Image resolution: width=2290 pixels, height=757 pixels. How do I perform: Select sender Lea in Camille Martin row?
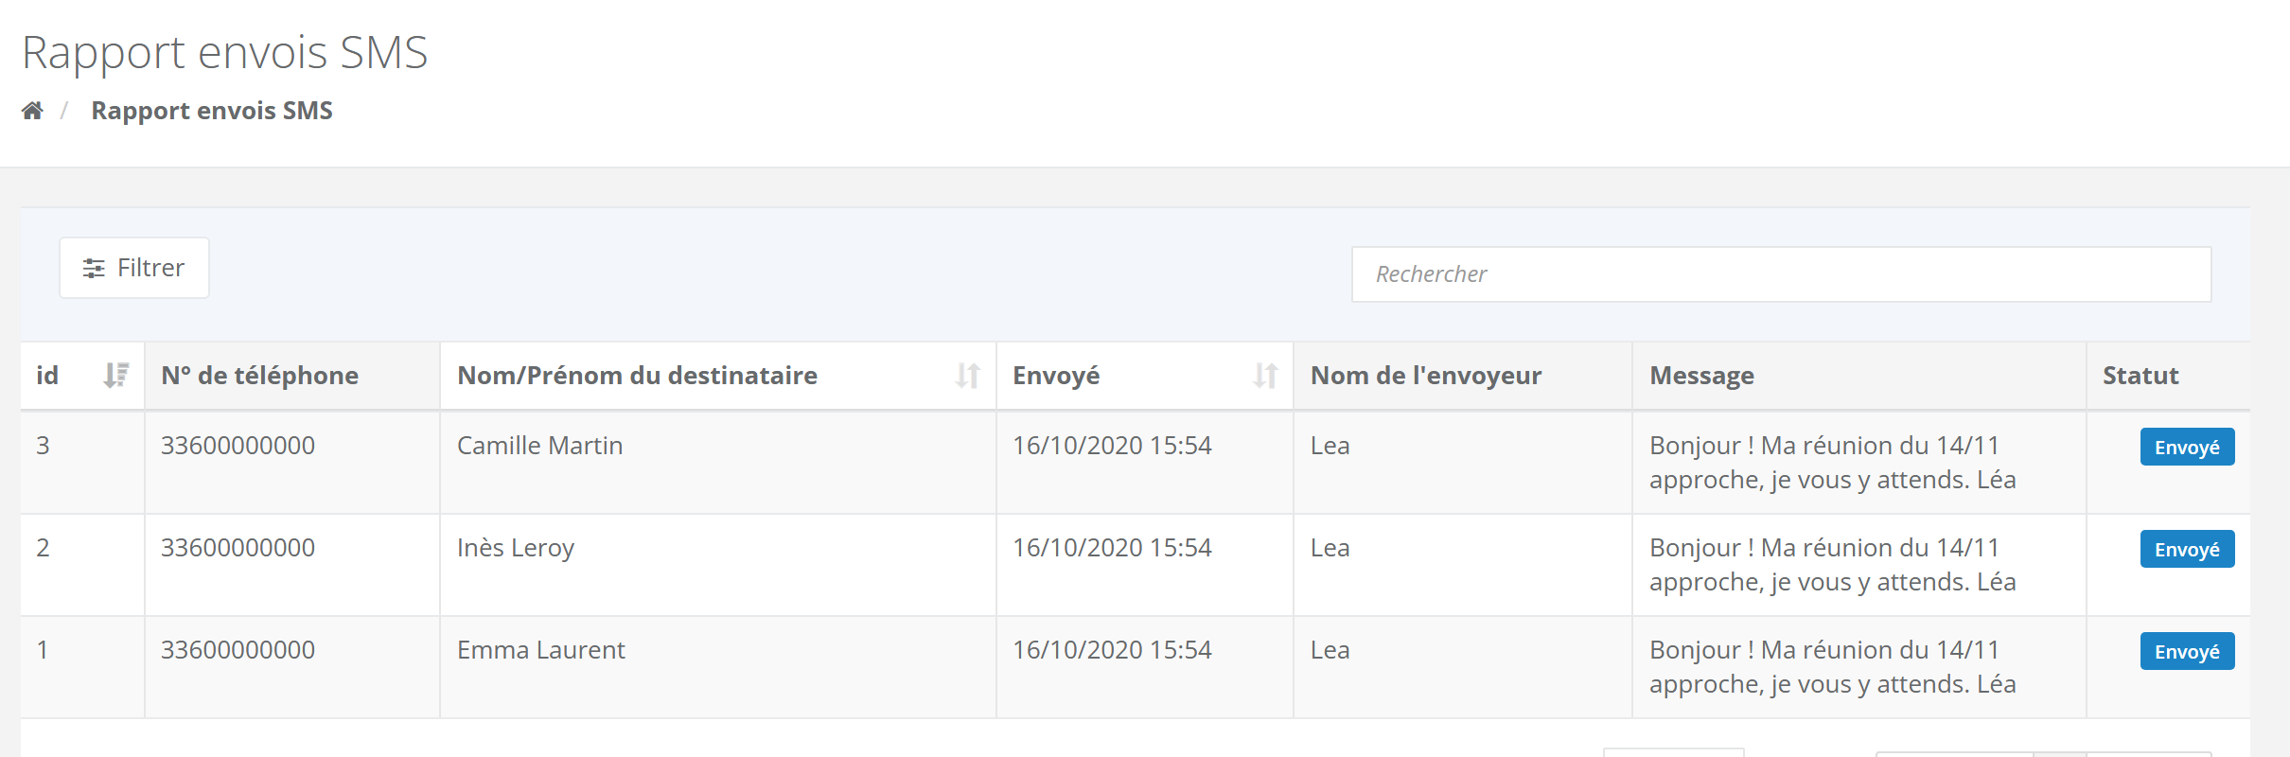tap(1330, 446)
